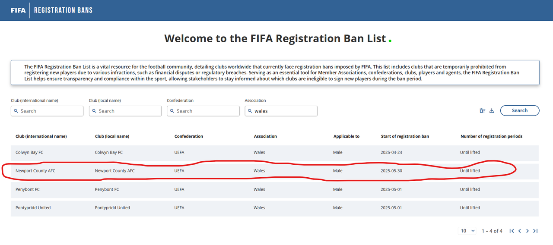Screen dimensions: 553x245
Task: Click the Welcome to the FIFA Registration Ban List heading
Action: click(x=275, y=38)
